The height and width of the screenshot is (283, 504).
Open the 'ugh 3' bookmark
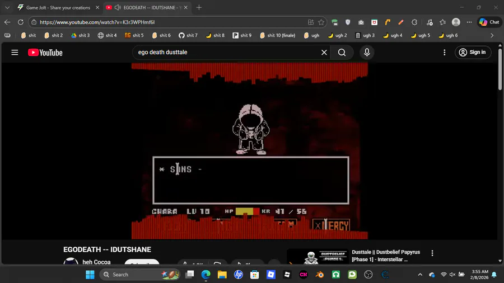point(365,35)
